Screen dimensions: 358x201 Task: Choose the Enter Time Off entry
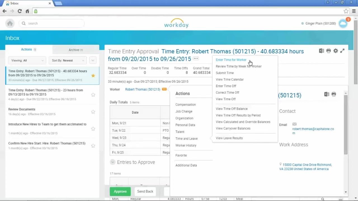tap(226, 86)
